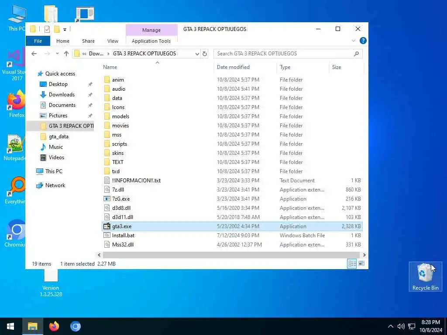Click the search magnifier icon
The image size is (447, 335).
(356, 54)
